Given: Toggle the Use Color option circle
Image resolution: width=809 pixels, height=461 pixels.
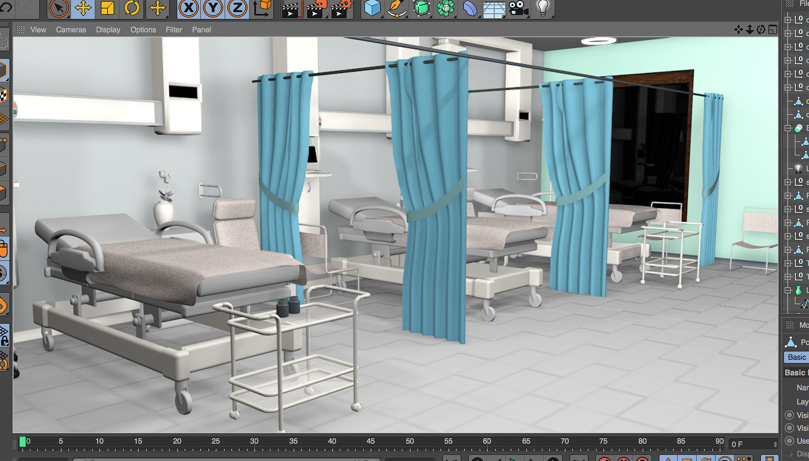Looking at the screenshot, I should [x=790, y=441].
